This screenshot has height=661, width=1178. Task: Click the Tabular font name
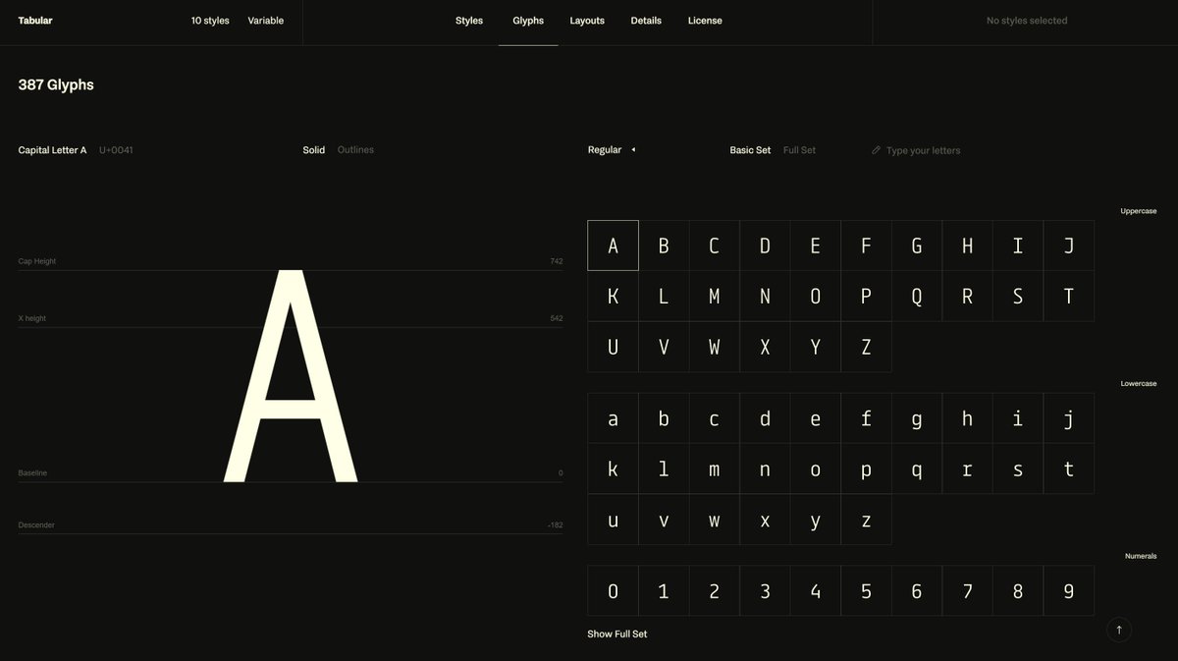(x=35, y=21)
